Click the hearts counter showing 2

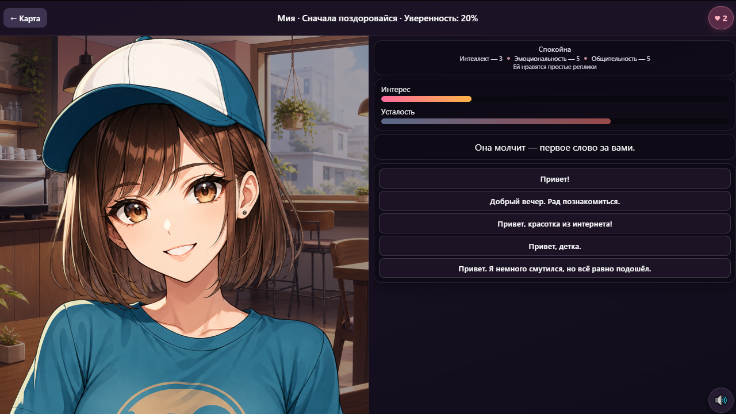[x=721, y=18]
